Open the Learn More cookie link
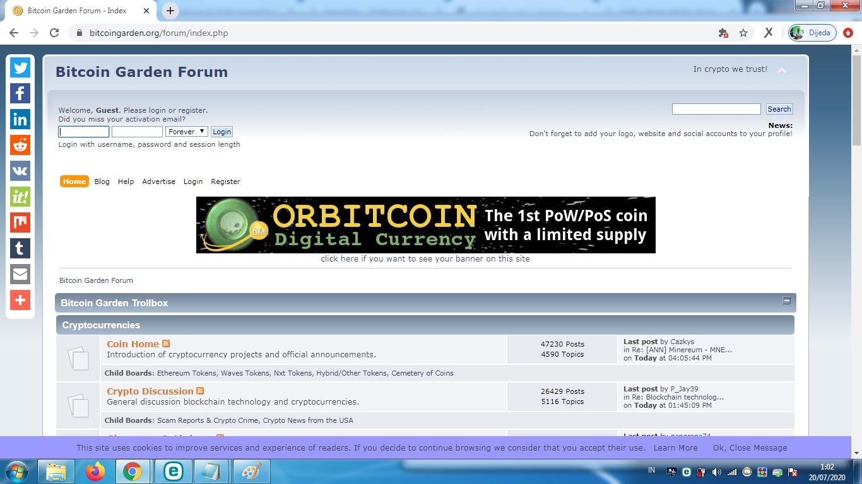 tap(676, 448)
